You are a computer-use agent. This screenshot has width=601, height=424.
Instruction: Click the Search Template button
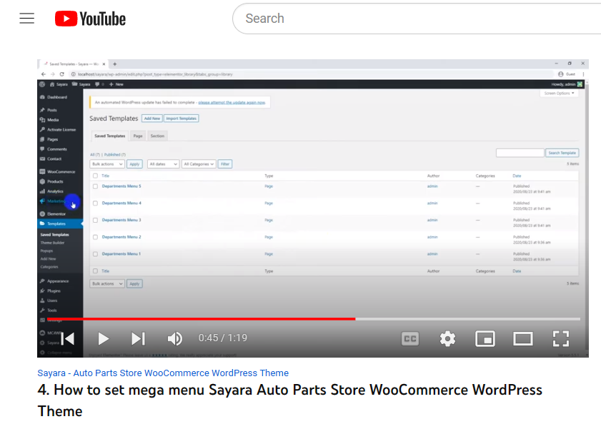(x=562, y=153)
